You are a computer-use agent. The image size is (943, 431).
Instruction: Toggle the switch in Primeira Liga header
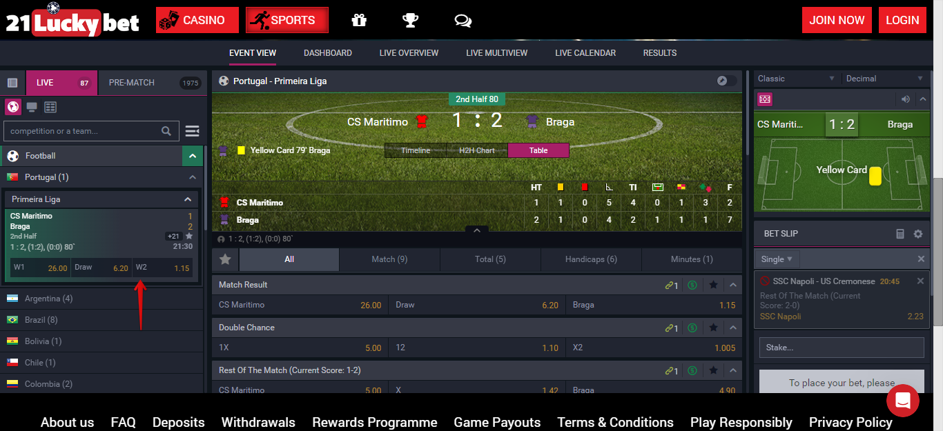(727, 81)
